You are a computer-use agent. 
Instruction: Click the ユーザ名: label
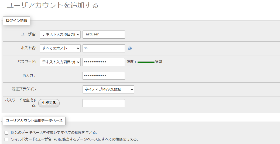click(x=29, y=34)
